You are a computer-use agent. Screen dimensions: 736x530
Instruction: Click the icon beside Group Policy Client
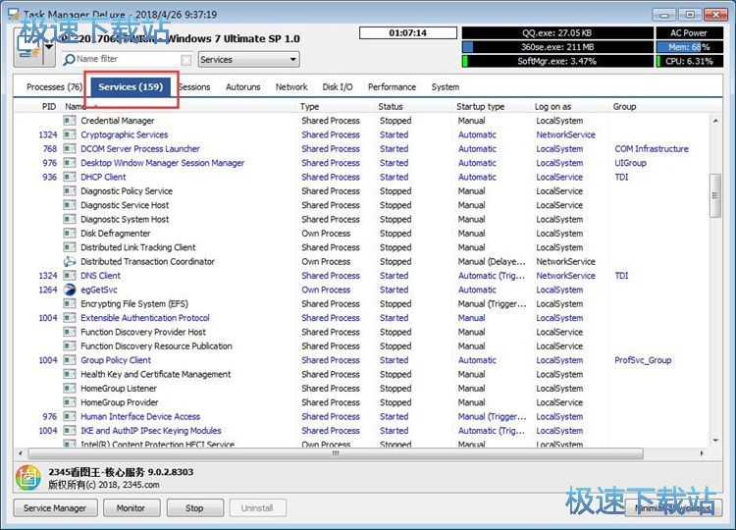70,360
